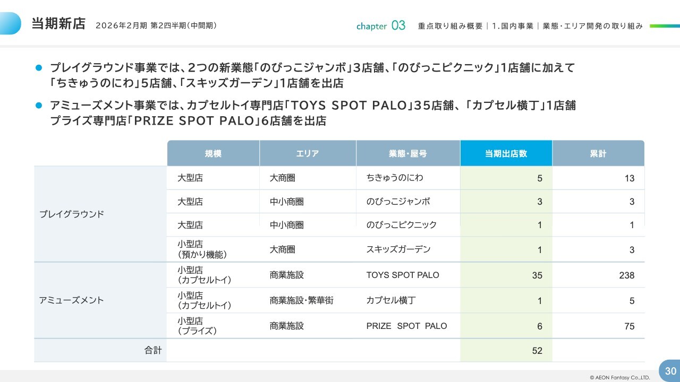
Task: Click the AEON Fantasy copyright text
Action: 619,378
